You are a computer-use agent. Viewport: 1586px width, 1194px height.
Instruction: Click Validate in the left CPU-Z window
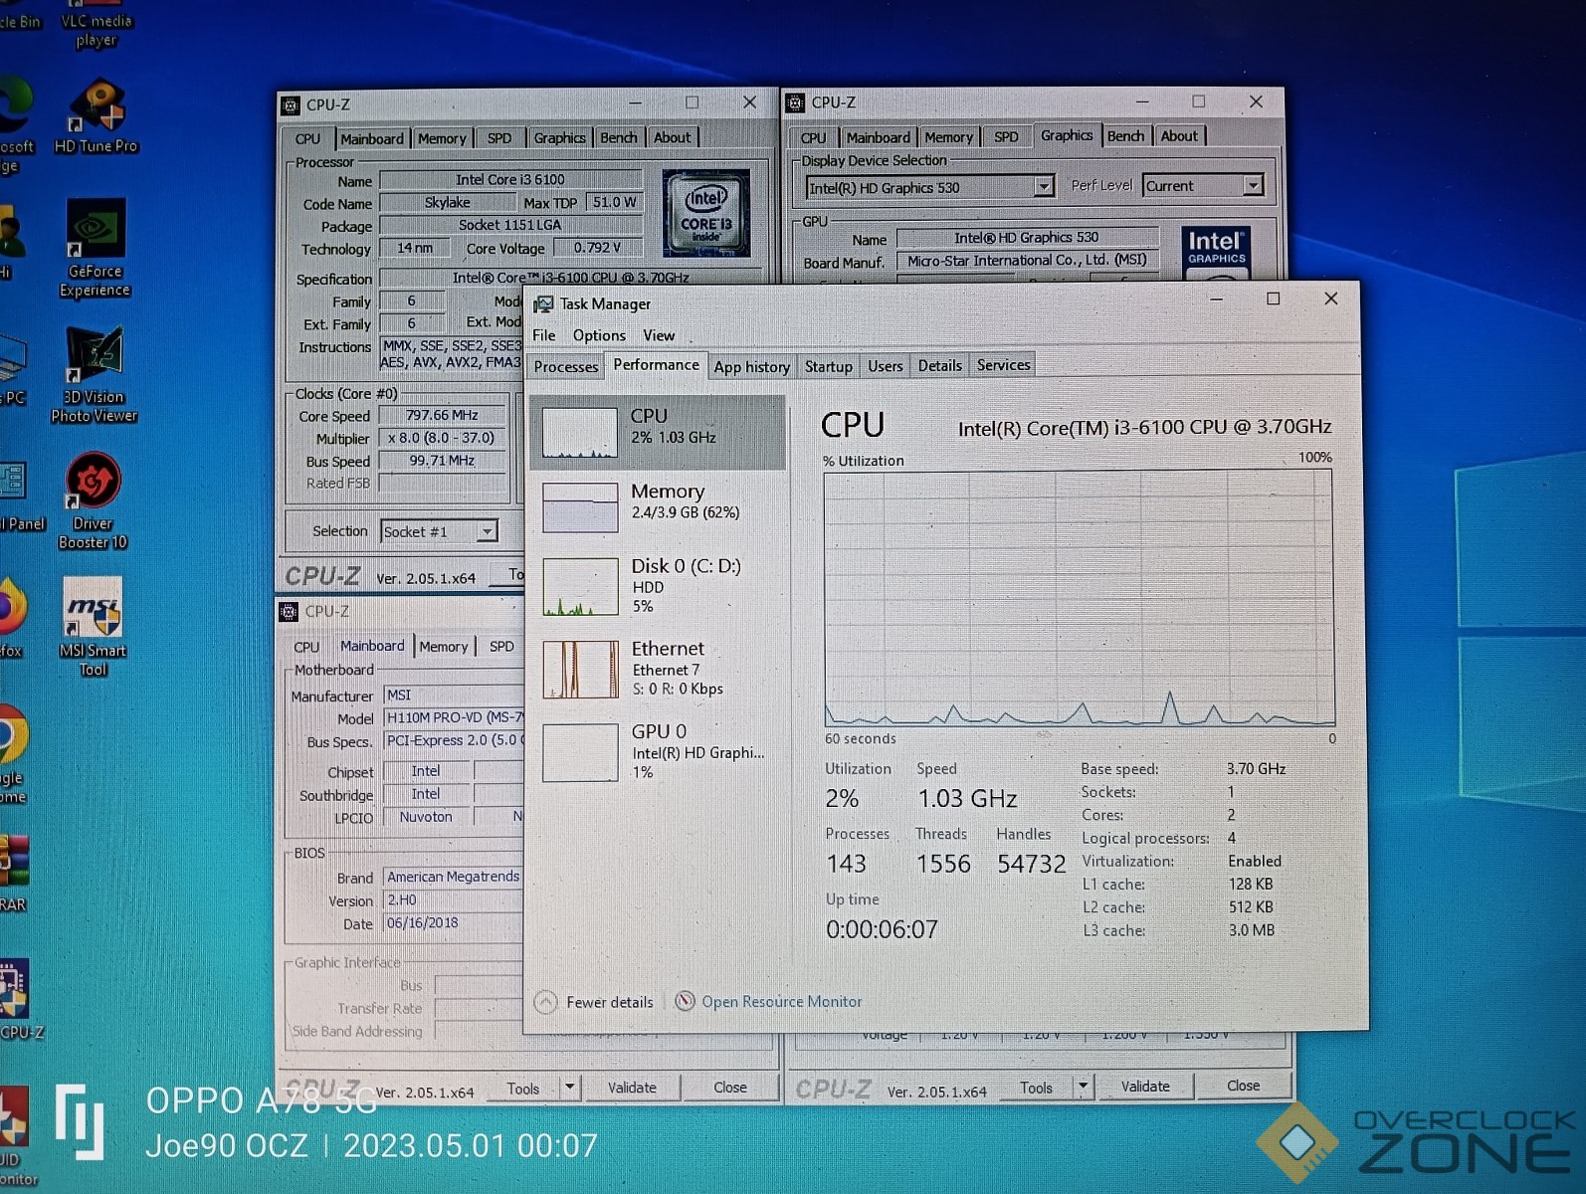point(632,1087)
